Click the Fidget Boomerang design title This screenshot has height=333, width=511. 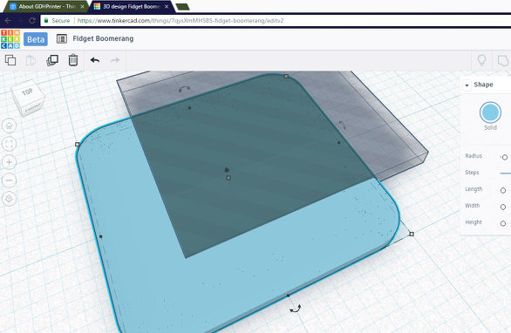point(103,38)
